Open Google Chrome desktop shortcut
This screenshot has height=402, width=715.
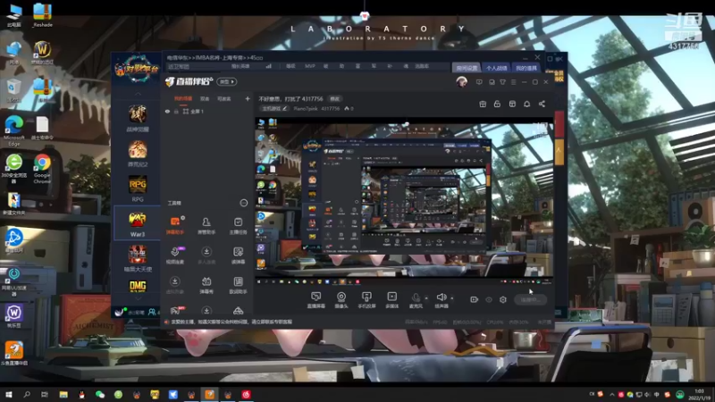[42, 169]
